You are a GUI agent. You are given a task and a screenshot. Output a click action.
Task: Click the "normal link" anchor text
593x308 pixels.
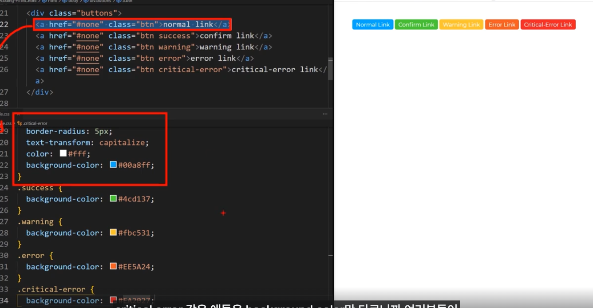pyautogui.click(x=189, y=24)
